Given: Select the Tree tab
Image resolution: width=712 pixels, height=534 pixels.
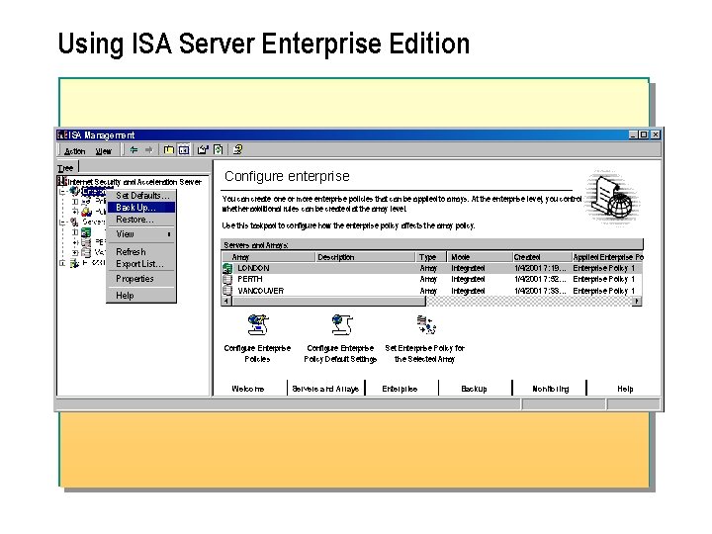Looking at the screenshot, I should [x=66, y=167].
